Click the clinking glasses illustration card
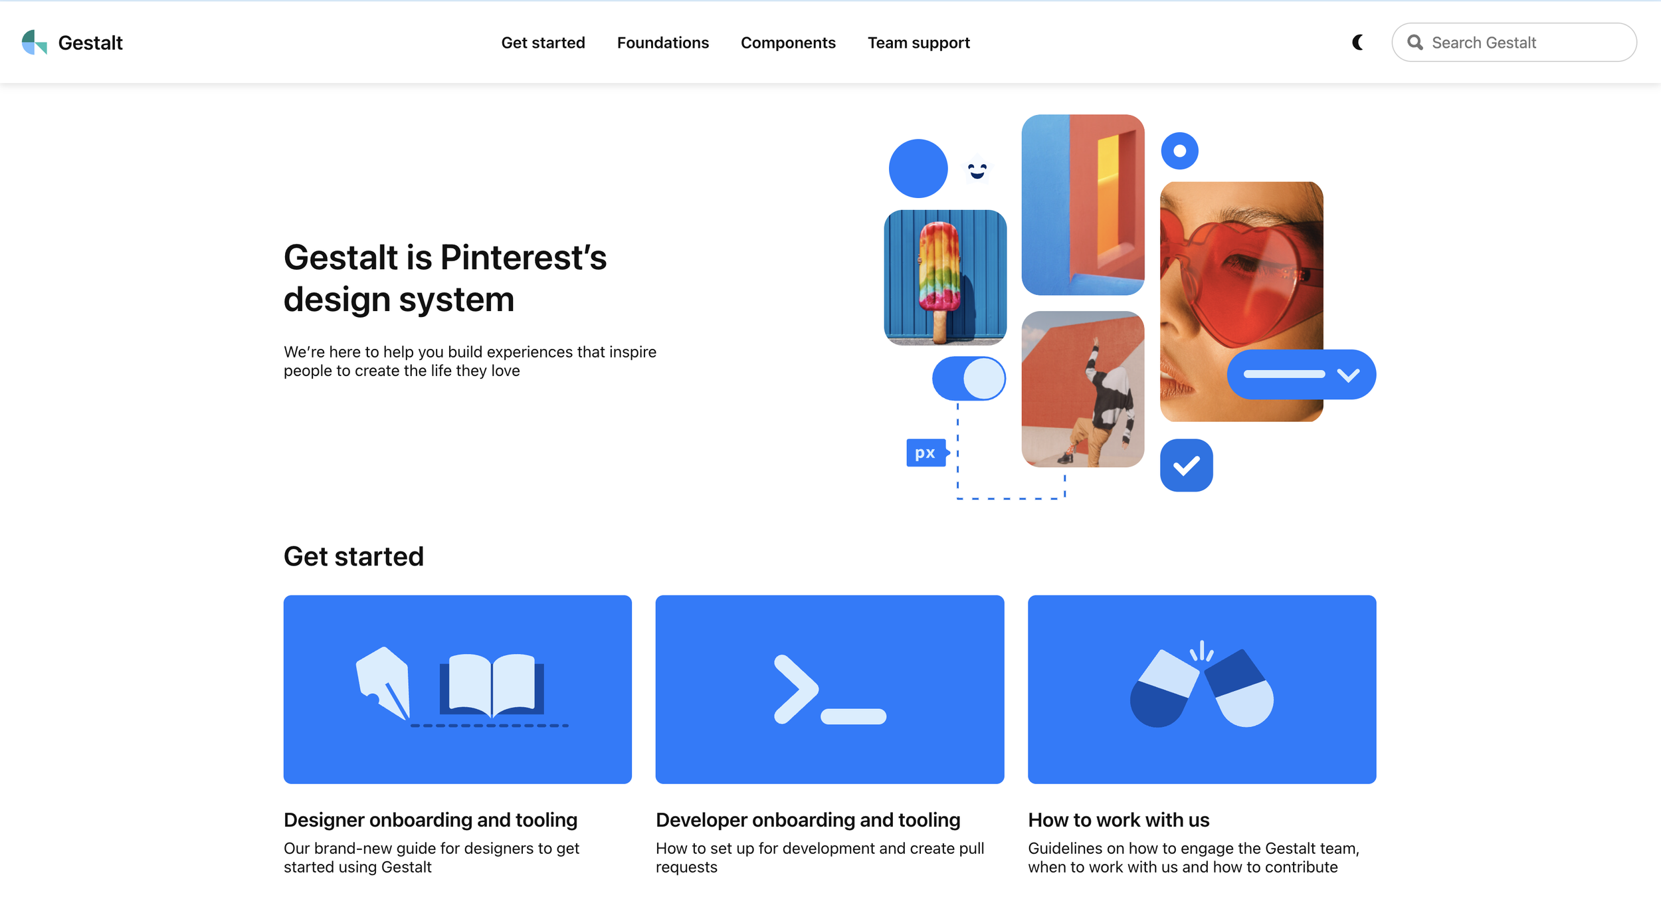 1201,689
